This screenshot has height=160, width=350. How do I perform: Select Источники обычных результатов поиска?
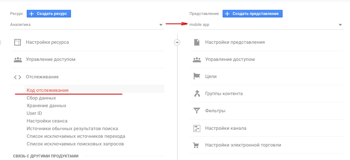(72, 129)
